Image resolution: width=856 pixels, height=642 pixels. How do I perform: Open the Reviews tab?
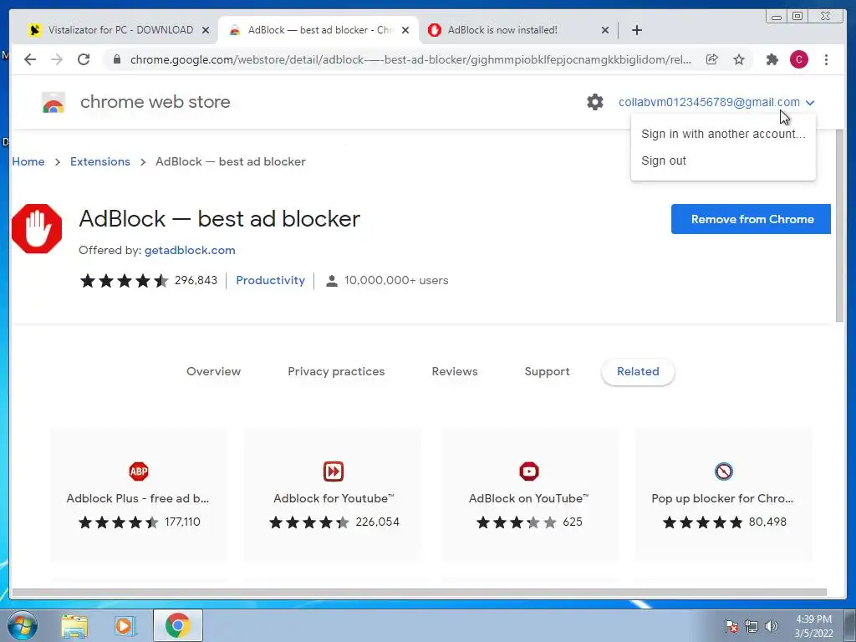point(455,371)
